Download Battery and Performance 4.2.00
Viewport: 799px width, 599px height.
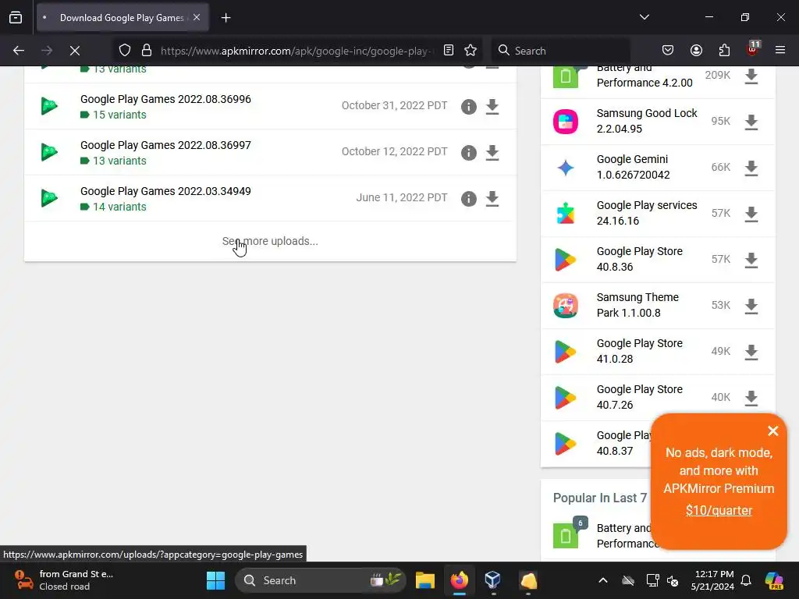pyautogui.click(x=751, y=76)
